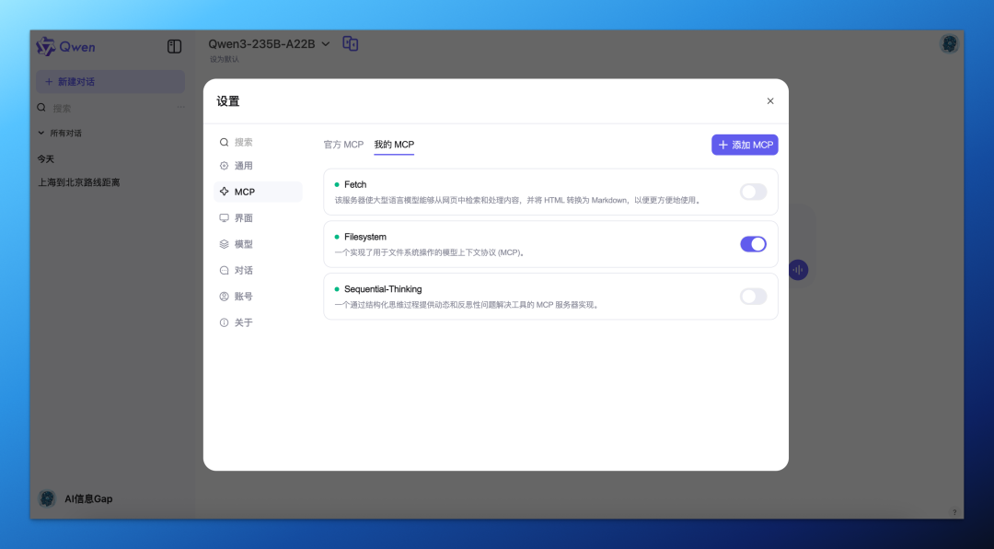Click the Fetch server name

click(x=355, y=185)
